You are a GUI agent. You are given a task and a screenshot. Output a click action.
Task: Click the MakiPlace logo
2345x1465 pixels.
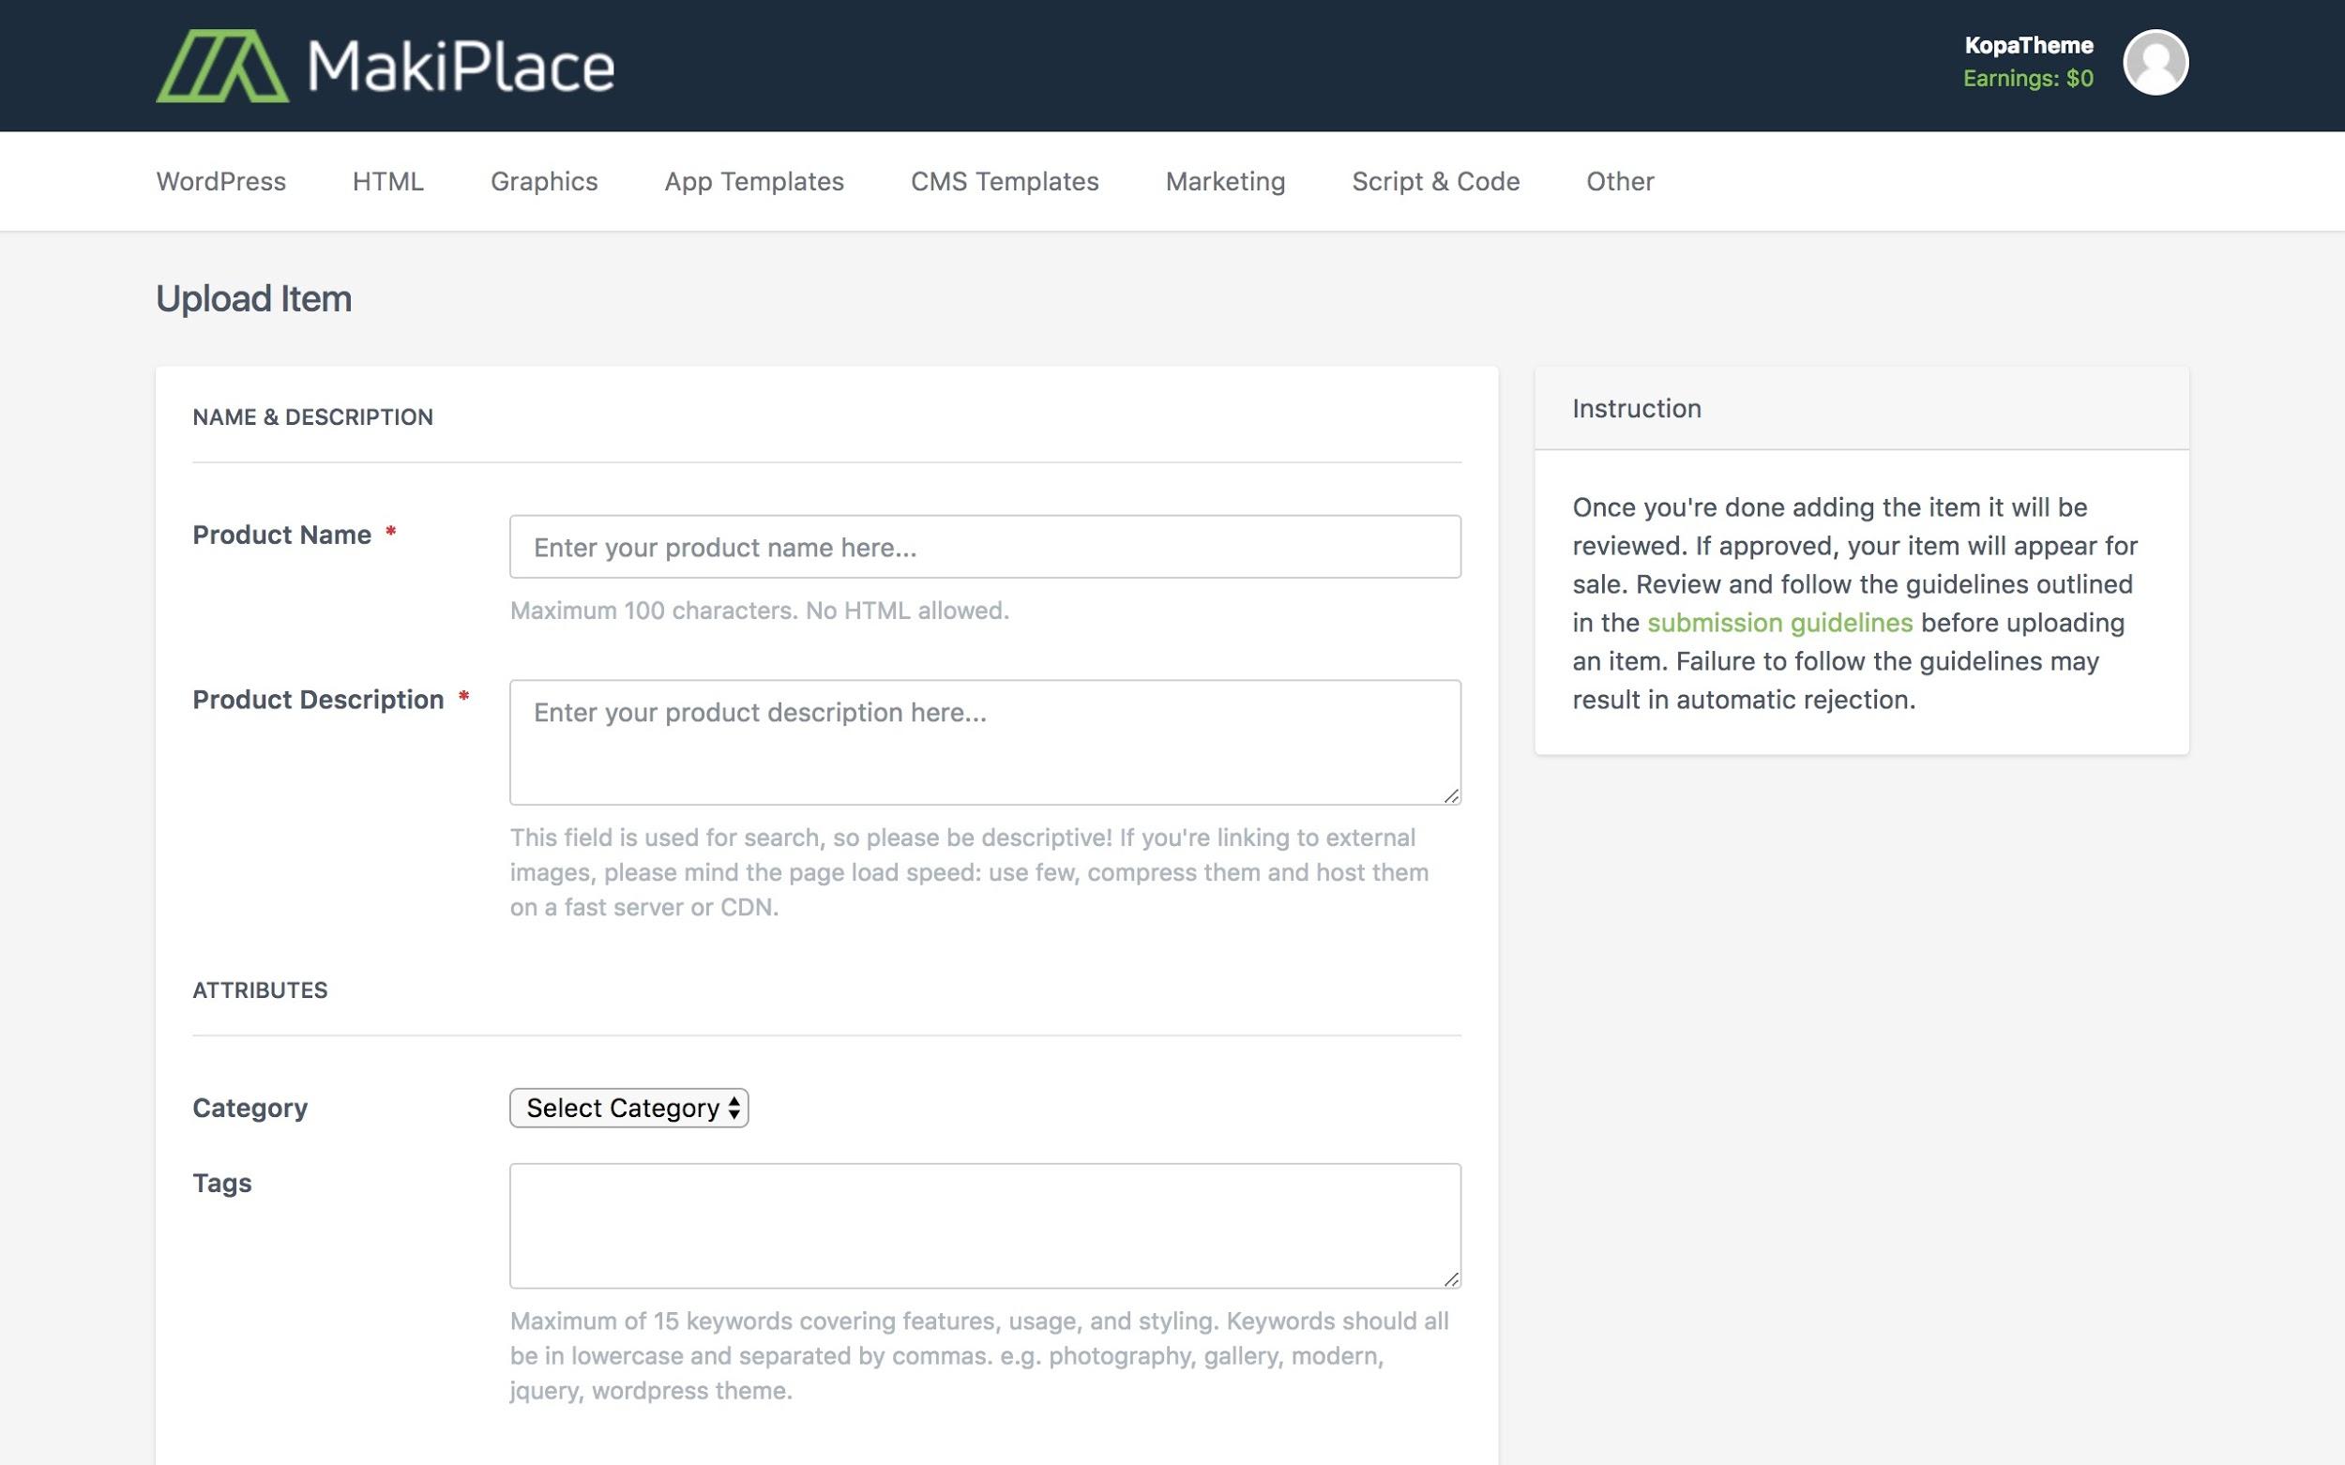click(386, 66)
